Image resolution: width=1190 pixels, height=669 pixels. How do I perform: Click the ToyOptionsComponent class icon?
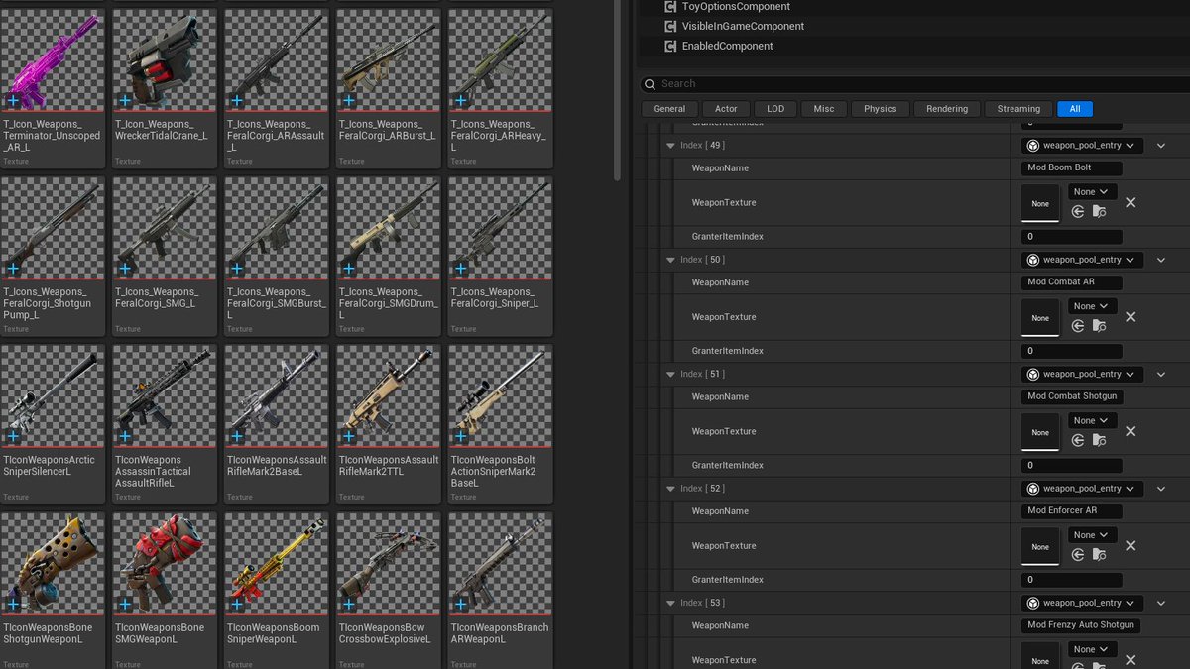click(x=670, y=7)
